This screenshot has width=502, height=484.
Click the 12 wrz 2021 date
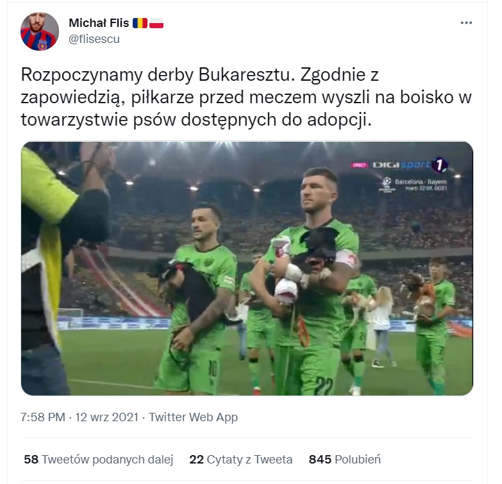(106, 417)
